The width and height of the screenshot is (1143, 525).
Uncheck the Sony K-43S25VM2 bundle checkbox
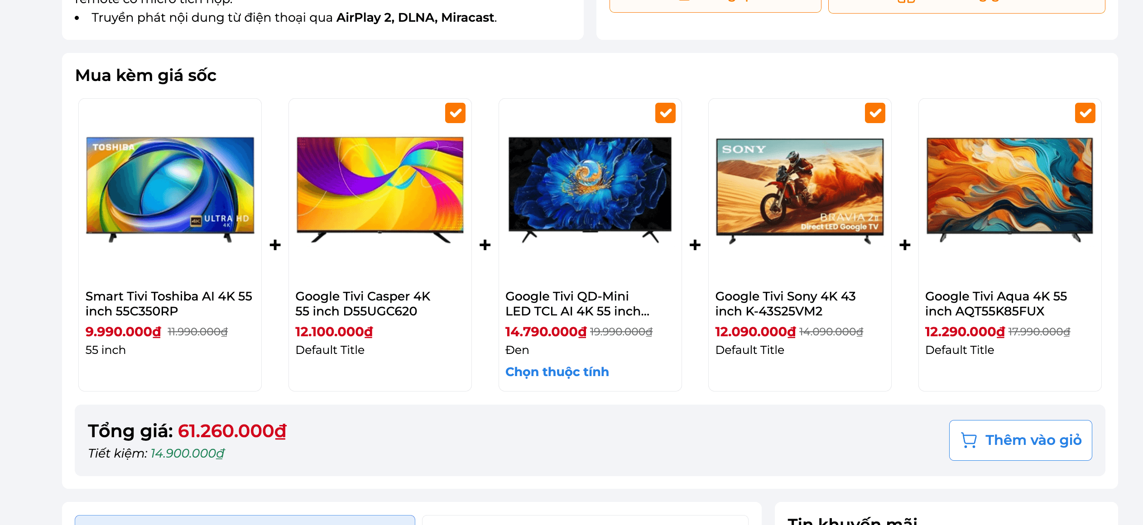coord(875,113)
